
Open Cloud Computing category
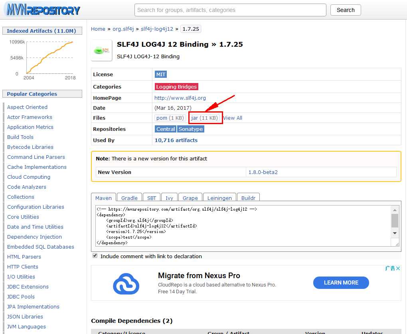click(29, 177)
